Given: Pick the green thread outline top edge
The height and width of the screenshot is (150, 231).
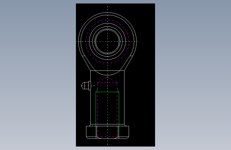Looking at the screenshot, I should pos(107,92).
